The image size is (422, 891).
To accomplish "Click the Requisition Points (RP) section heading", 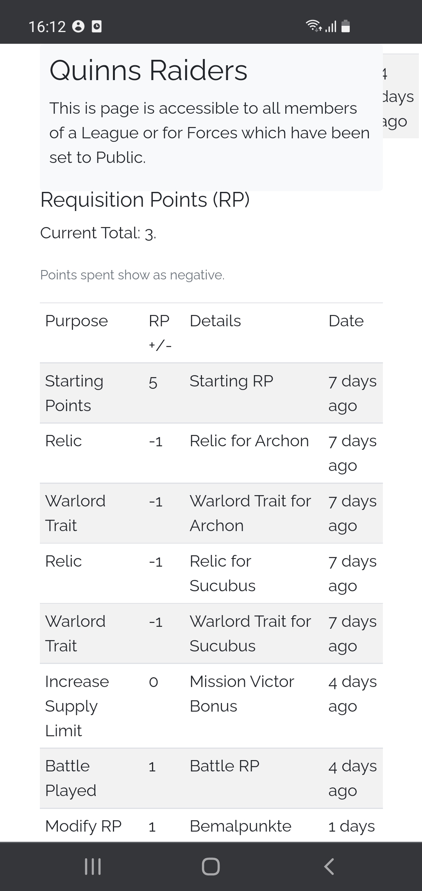I will tap(145, 200).
